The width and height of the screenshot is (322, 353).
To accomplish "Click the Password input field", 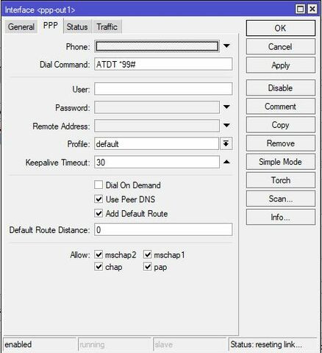I will [157, 107].
